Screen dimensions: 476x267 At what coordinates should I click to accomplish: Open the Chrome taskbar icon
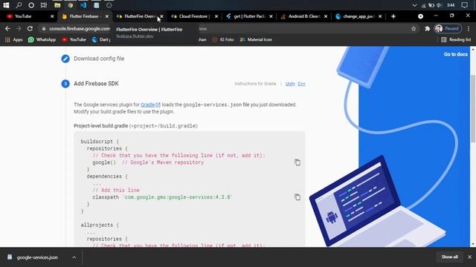pyautogui.click(x=70, y=5)
